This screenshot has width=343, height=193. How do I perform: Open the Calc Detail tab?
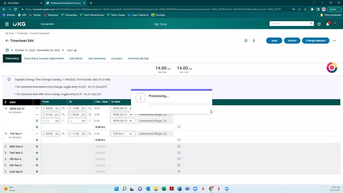(x=76, y=58)
